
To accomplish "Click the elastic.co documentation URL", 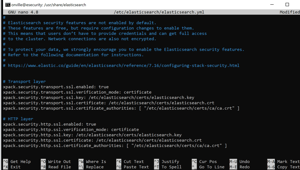I will click(x=124, y=66).
